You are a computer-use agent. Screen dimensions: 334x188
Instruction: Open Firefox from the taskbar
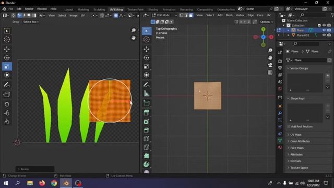pos(42,183)
